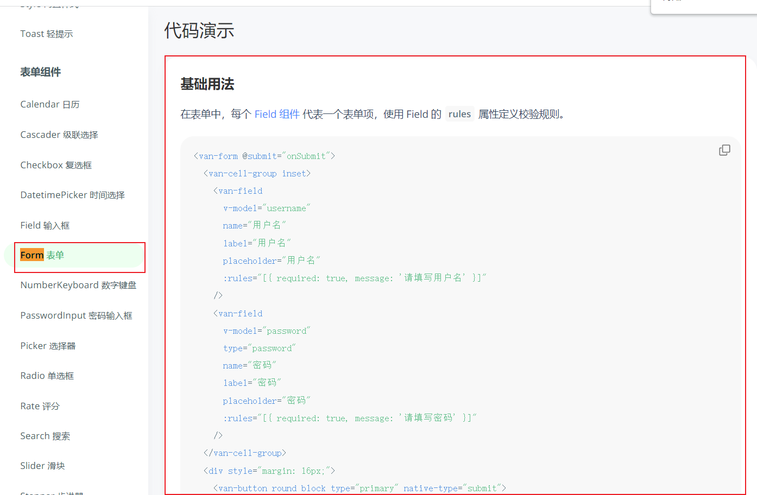Navigate to NumberKeyboard 数字键盘
The width and height of the screenshot is (757, 495).
click(78, 285)
